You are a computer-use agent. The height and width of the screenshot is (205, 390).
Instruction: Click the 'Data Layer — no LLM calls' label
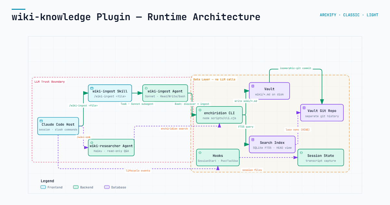click(214, 79)
